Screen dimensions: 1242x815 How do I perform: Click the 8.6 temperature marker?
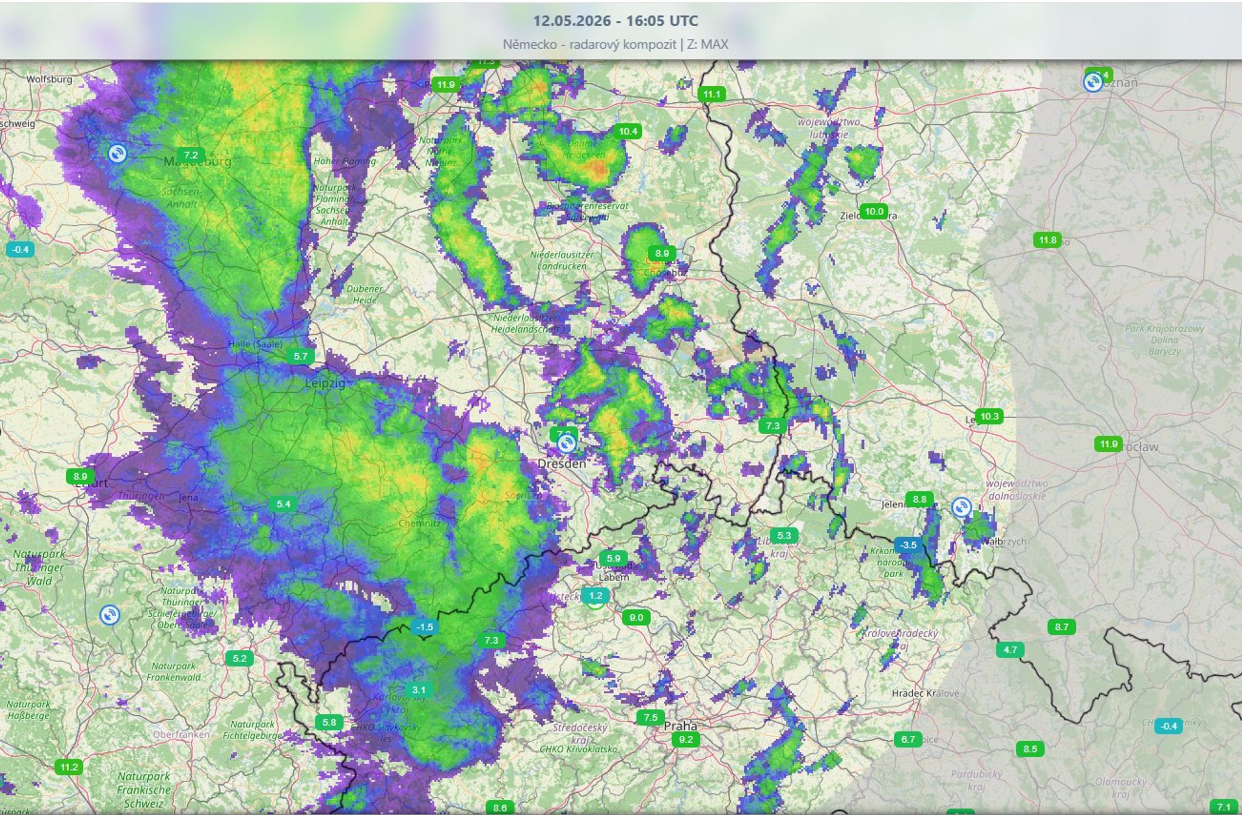click(x=500, y=808)
